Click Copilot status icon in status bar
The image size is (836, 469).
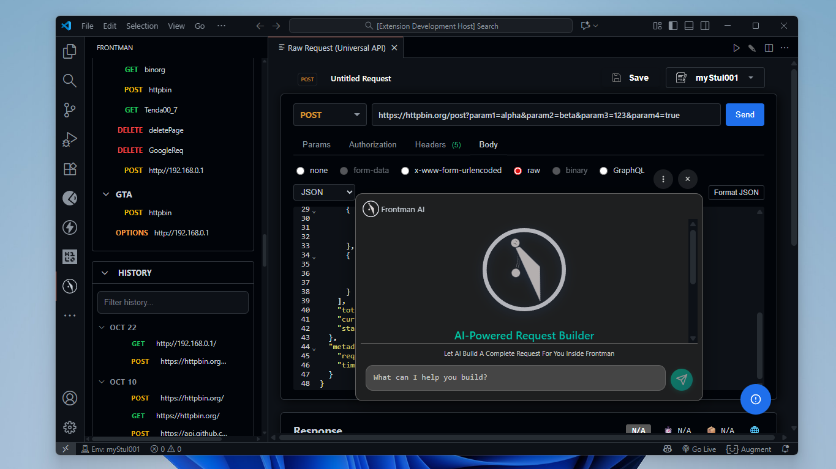(x=668, y=449)
